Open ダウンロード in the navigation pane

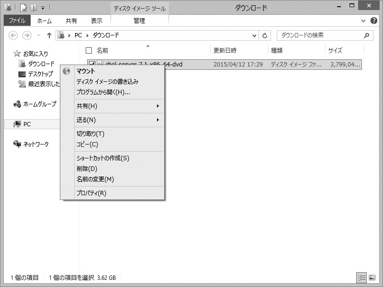pyautogui.click(x=41, y=64)
